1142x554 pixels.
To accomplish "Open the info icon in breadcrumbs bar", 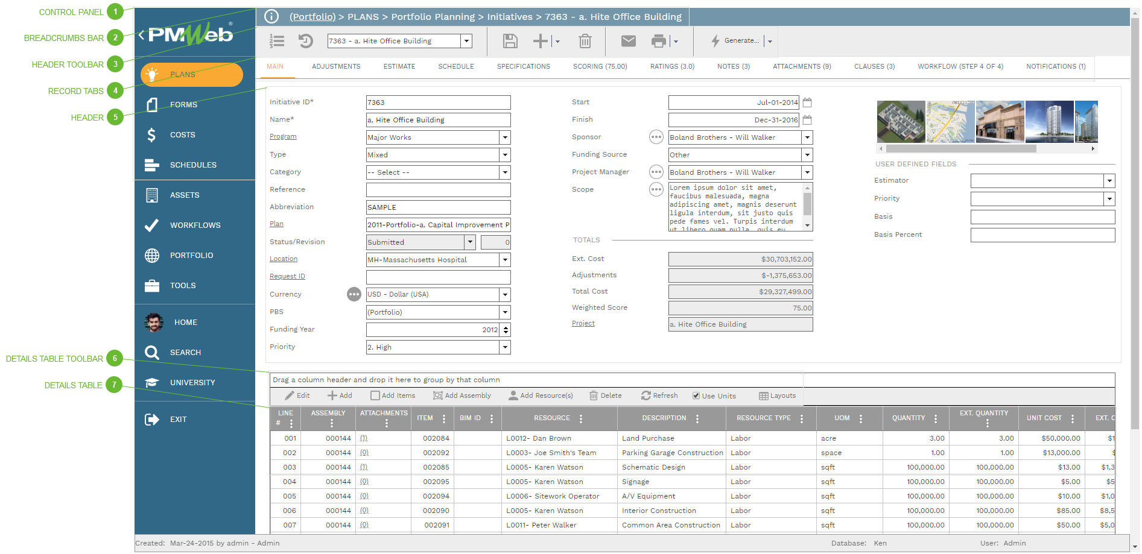I will tap(271, 16).
